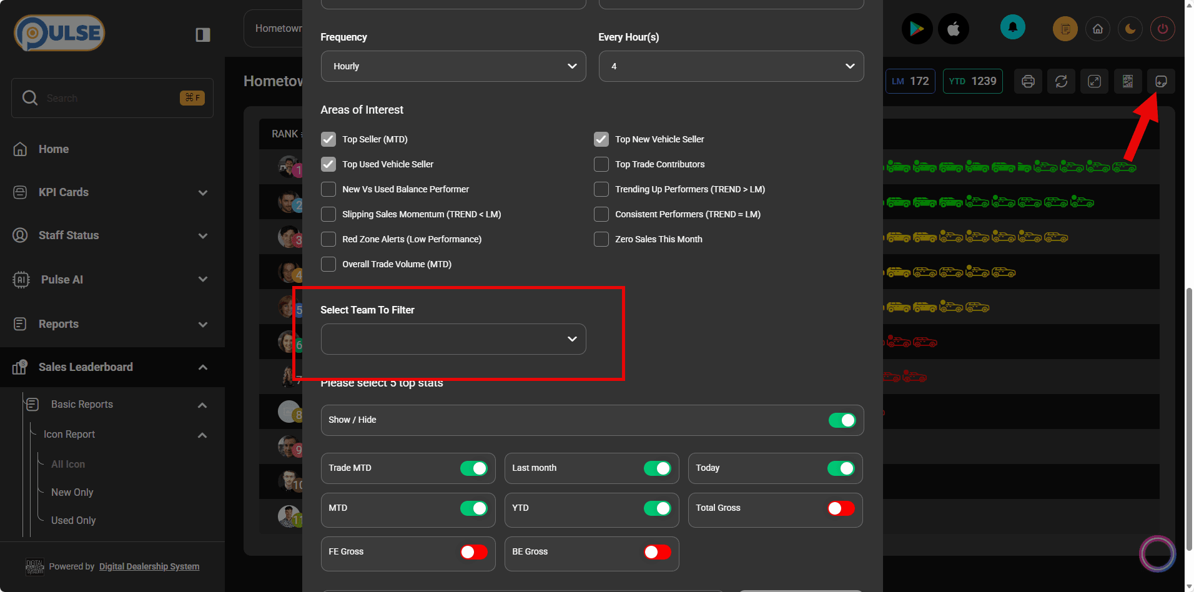Viewport: 1194px width, 592px height.
Task: Disable the Last month stat toggle
Action: pyautogui.click(x=657, y=468)
